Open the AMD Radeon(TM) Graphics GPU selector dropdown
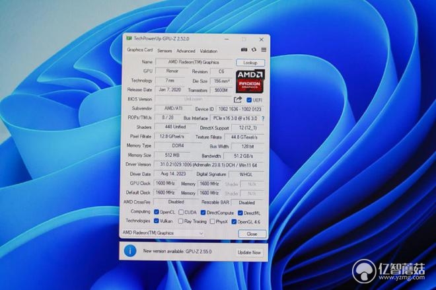The height and width of the screenshot is (290, 436). click(x=163, y=233)
